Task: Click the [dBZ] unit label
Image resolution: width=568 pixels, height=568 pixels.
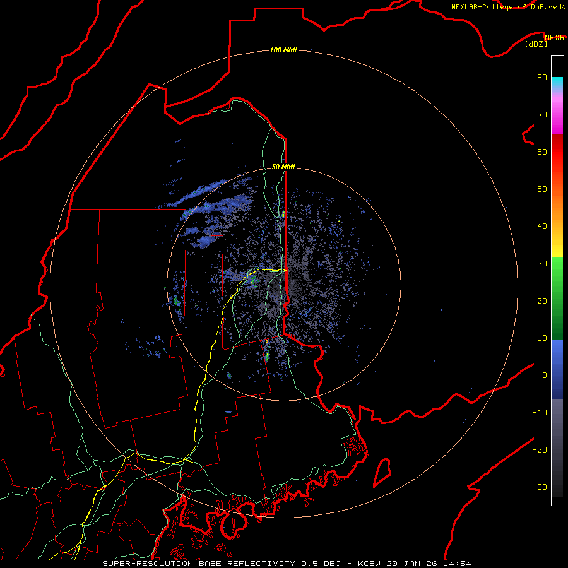Action: coord(536,44)
